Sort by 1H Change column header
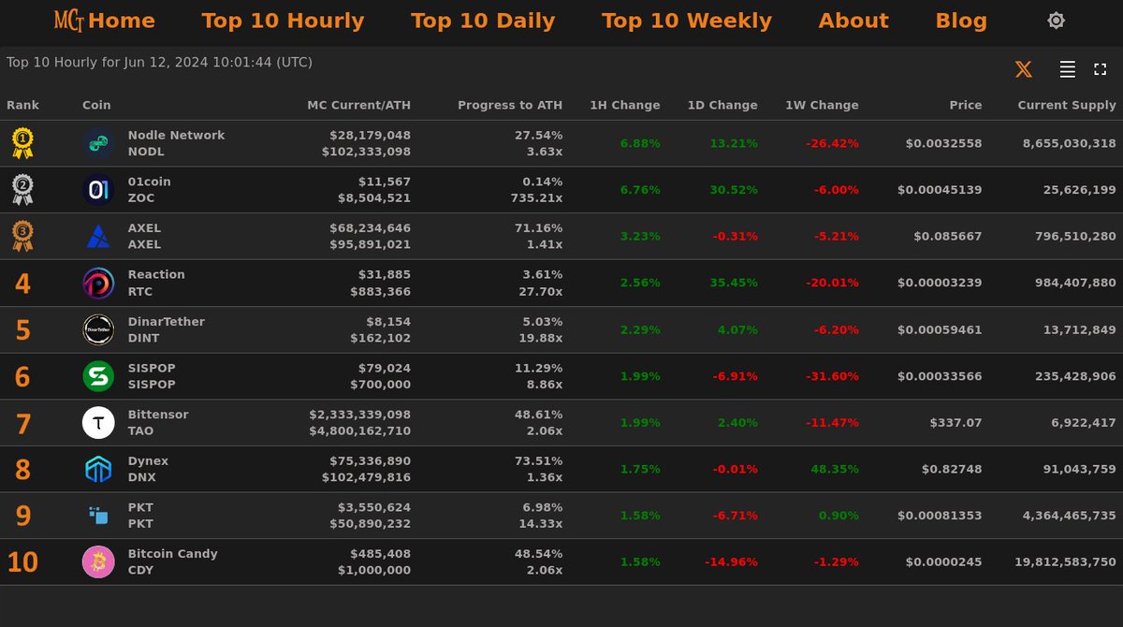The image size is (1123, 627). 625,106
